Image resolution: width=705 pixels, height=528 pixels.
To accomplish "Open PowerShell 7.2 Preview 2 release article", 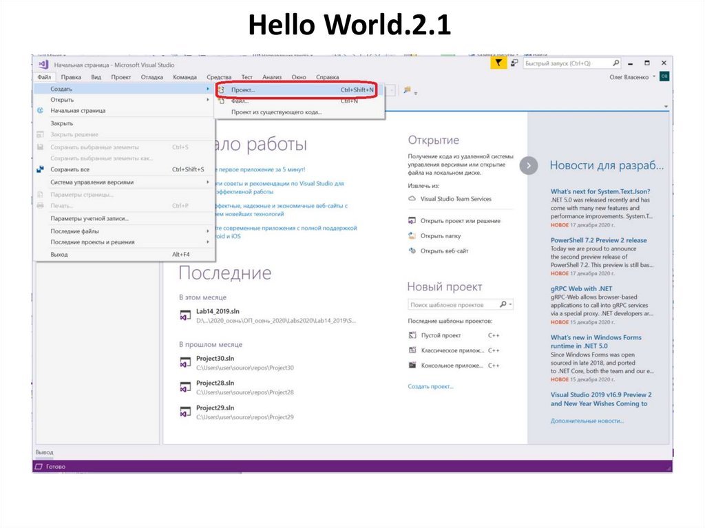I will [x=598, y=240].
